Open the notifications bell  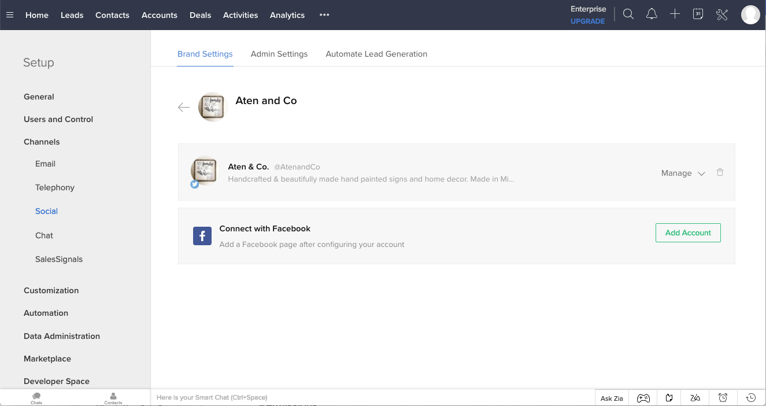(x=652, y=14)
